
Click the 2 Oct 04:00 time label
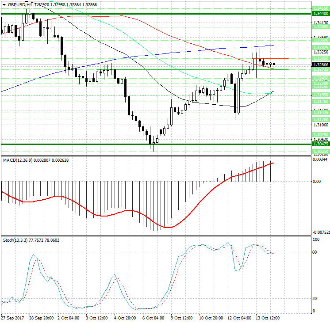(x=69, y=318)
